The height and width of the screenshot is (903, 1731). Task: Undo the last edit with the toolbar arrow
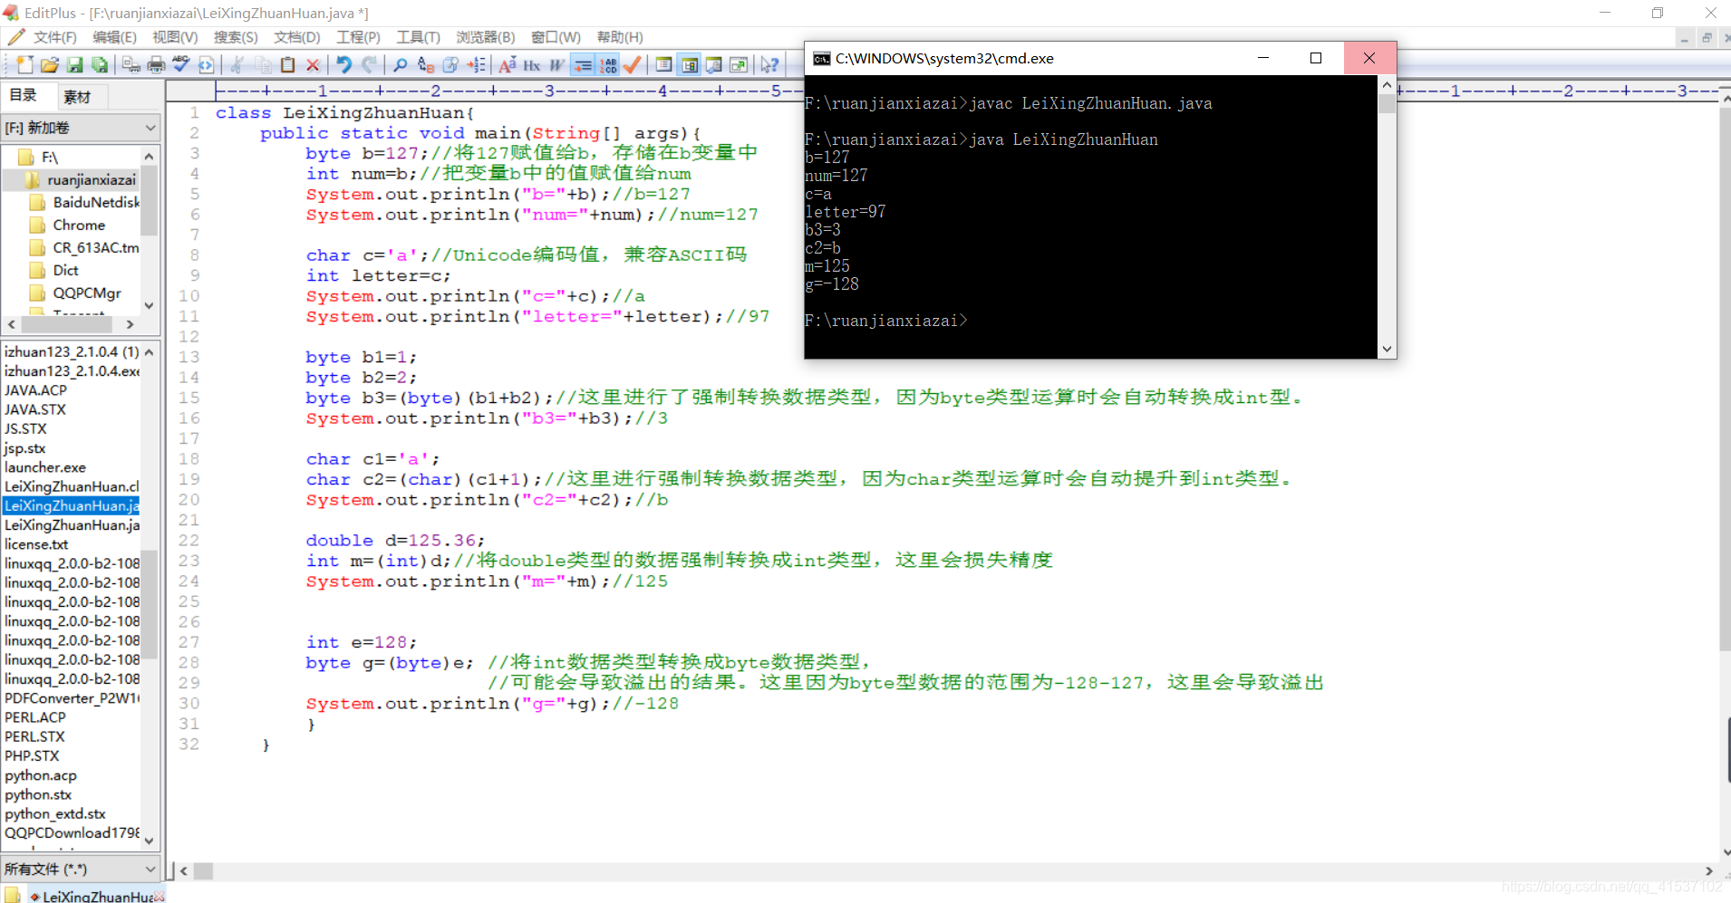click(344, 64)
